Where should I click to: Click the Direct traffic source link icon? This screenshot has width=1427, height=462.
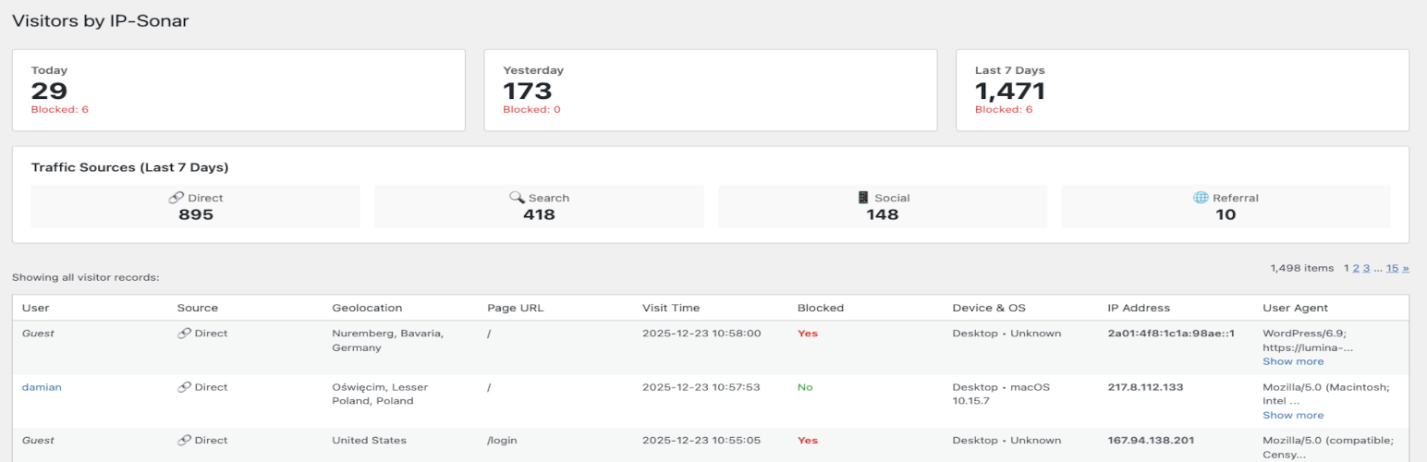176,198
